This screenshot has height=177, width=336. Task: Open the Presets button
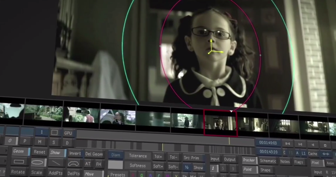(118, 175)
